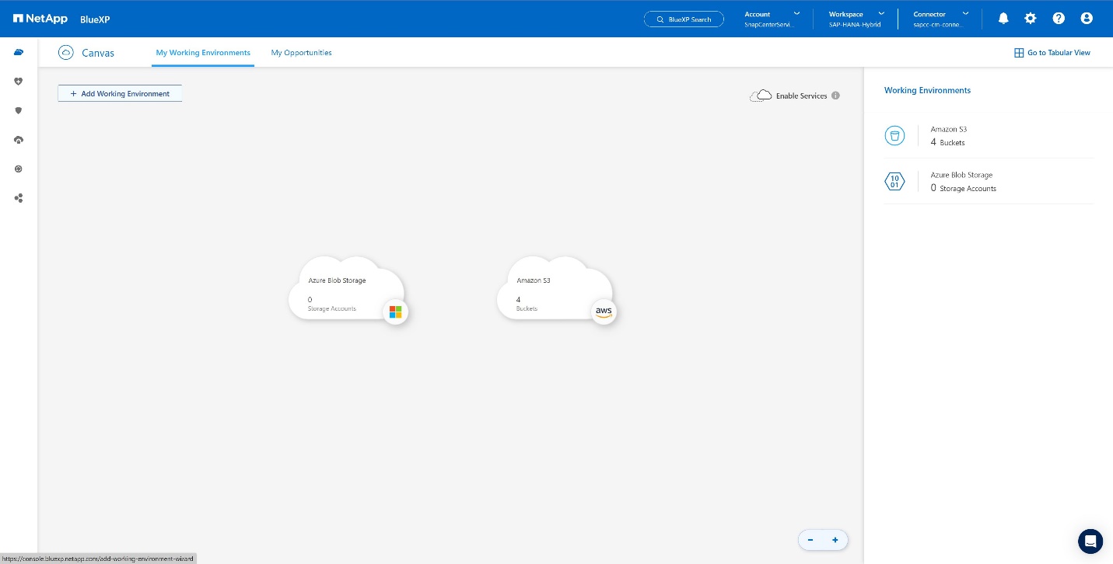Image resolution: width=1113 pixels, height=564 pixels.
Task: Click the help question mark icon
Action: 1059,19
